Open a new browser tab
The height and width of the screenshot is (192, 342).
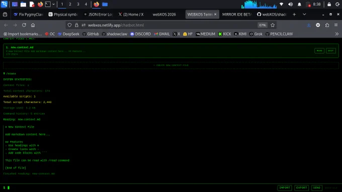[x=294, y=15]
